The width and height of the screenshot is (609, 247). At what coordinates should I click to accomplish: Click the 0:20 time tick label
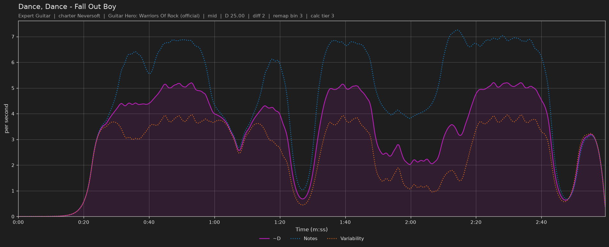click(x=84, y=222)
